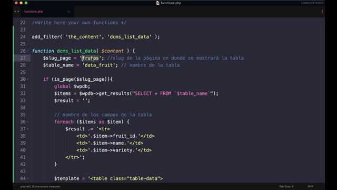Open the tab options menu icon

click(322, 12)
